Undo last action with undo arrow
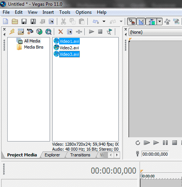182x187 pixels. pos(96,21)
